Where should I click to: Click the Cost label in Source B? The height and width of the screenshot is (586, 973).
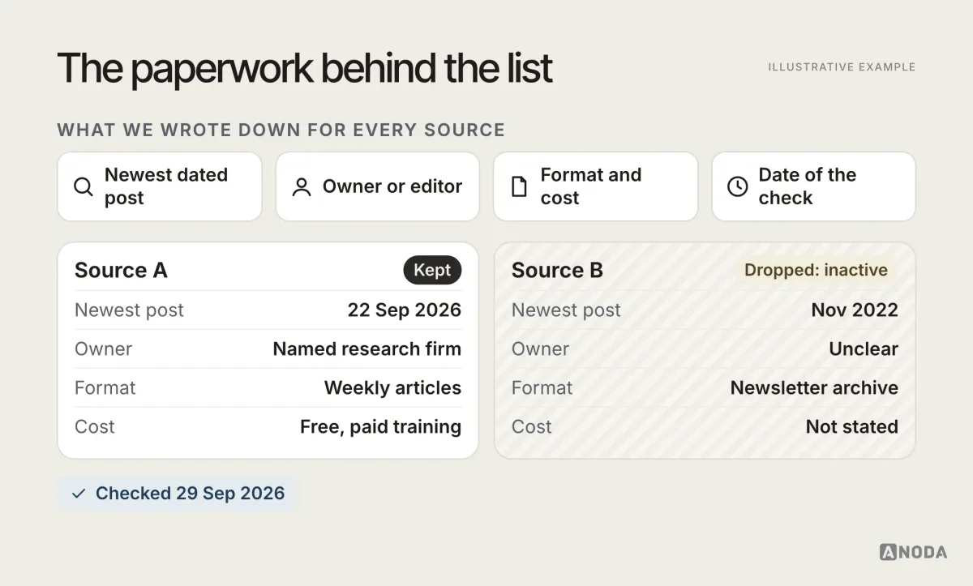[x=532, y=426]
